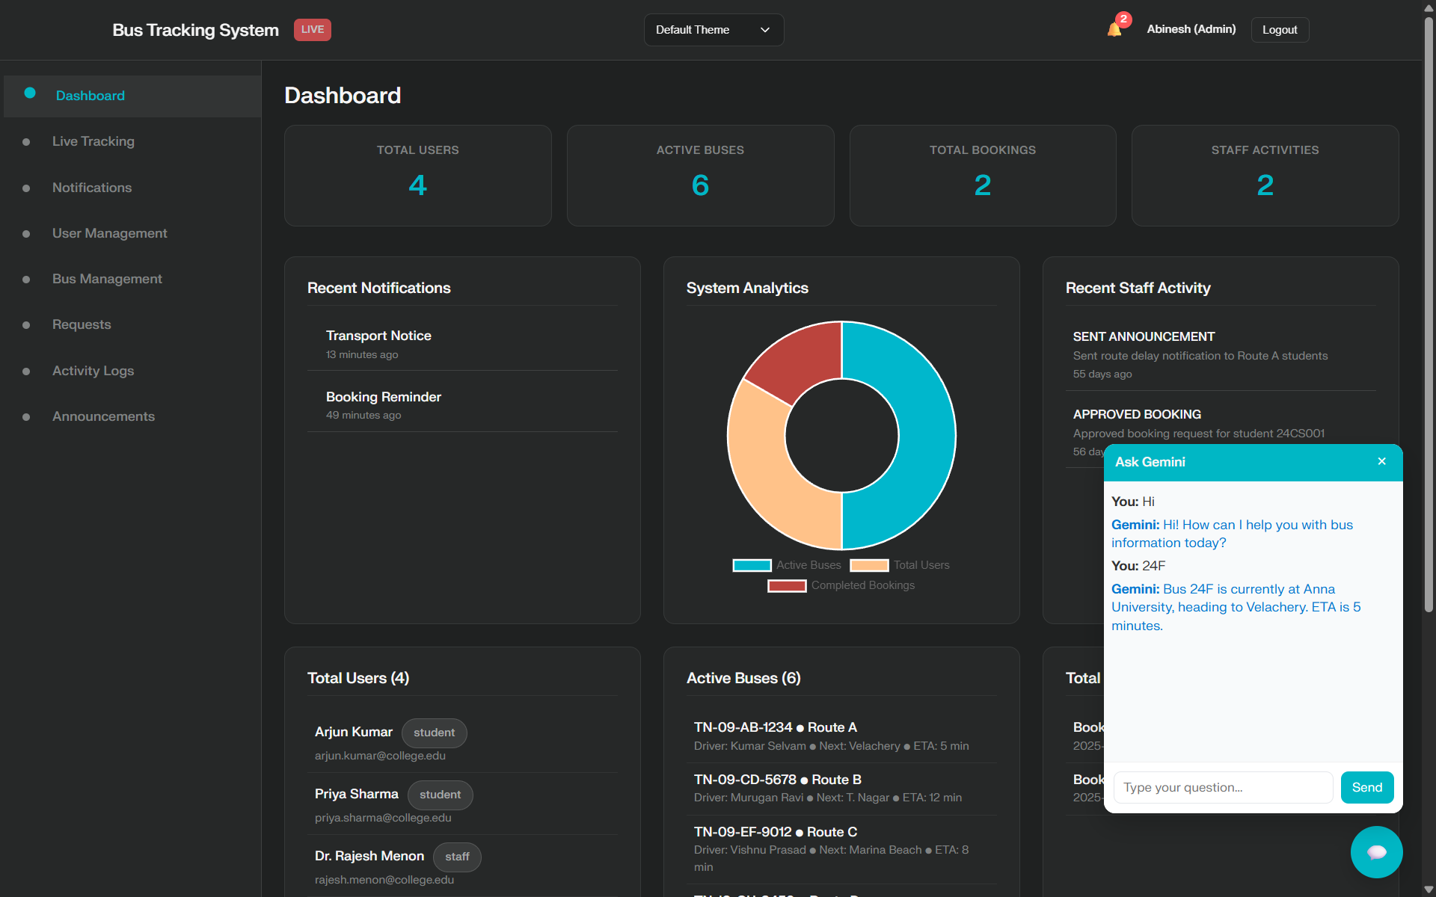Open Live Tracking in sidebar
The width and height of the screenshot is (1436, 897).
[x=93, y=141]
